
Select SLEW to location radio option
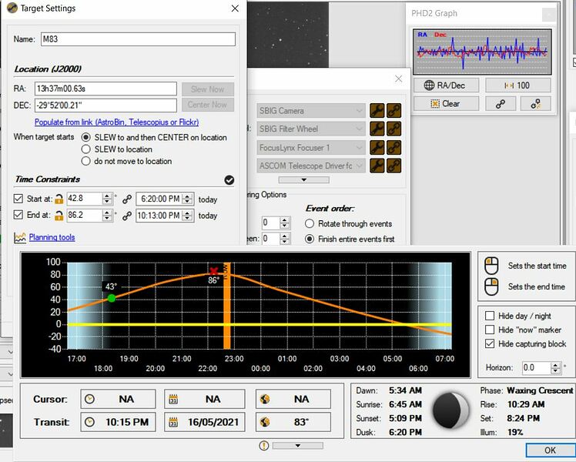click(x=86, y=149)
